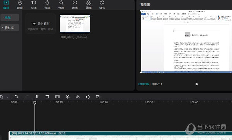
Task: Select the 本地 local sidebar item
Action: (10, 18)
